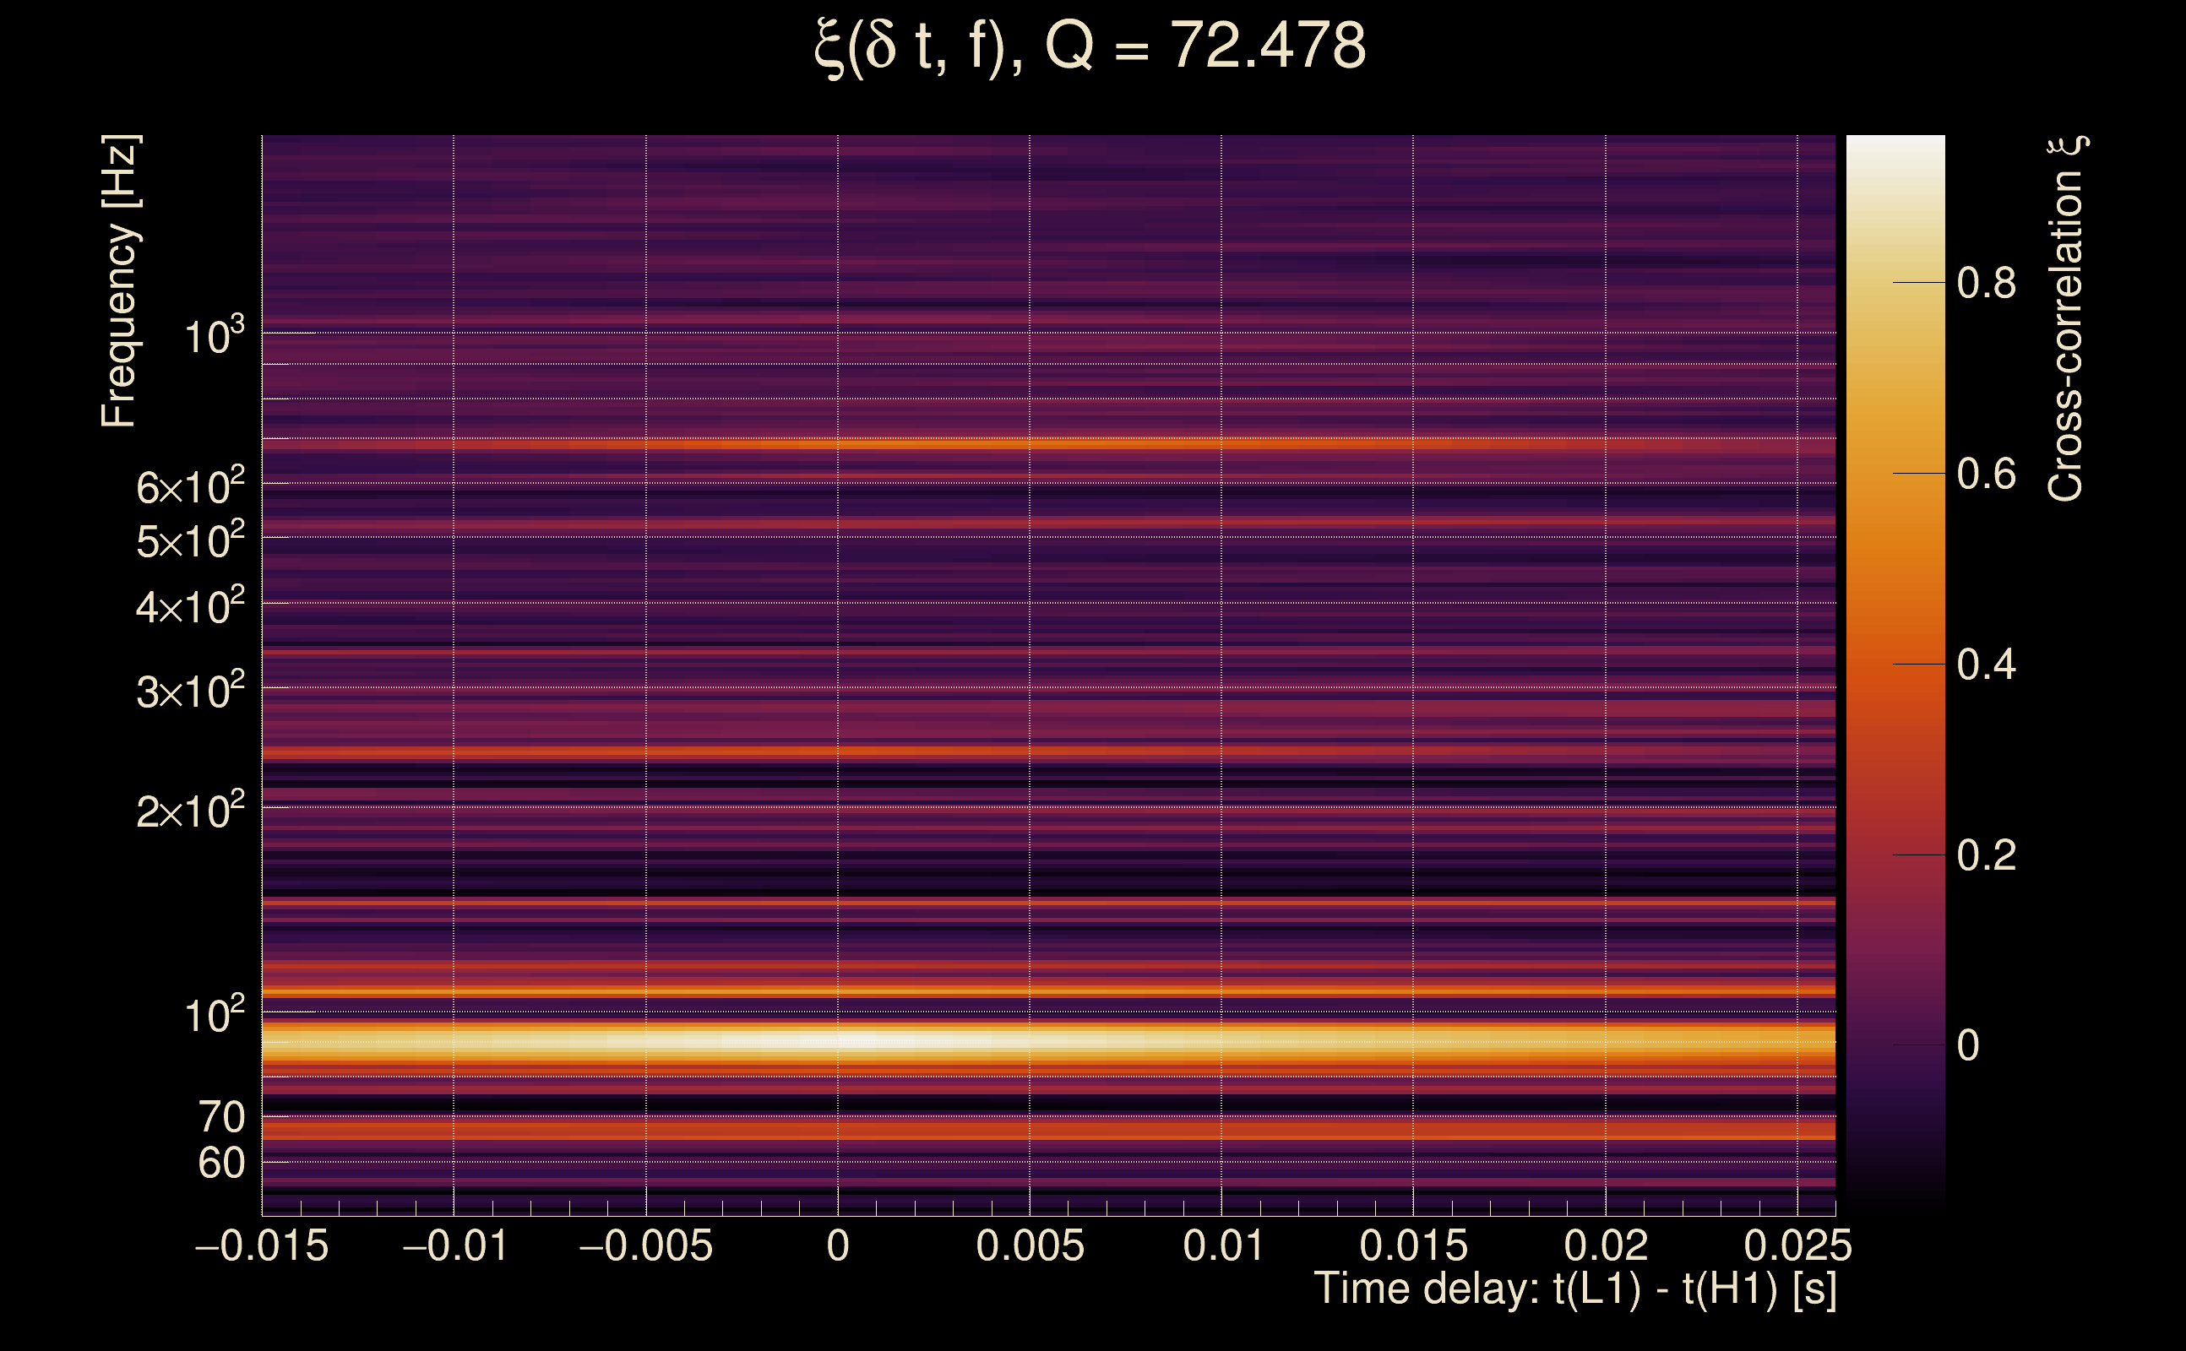Click the x-axis tick label 0.025
Image resolution: width=2186 pixels, height=1351 pixels.
click(1797, 1245)
